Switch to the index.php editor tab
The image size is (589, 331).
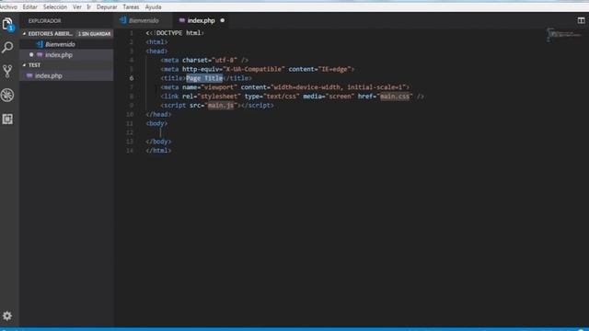(x=201, y=20)
